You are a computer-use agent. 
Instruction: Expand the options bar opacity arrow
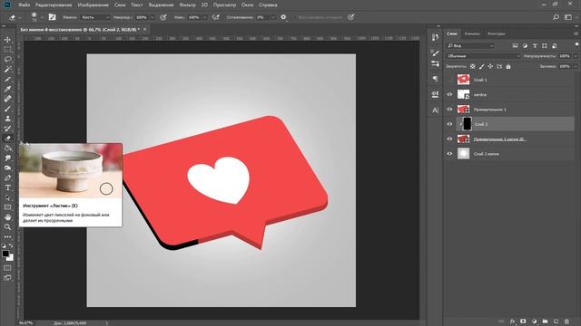point(152,17)
